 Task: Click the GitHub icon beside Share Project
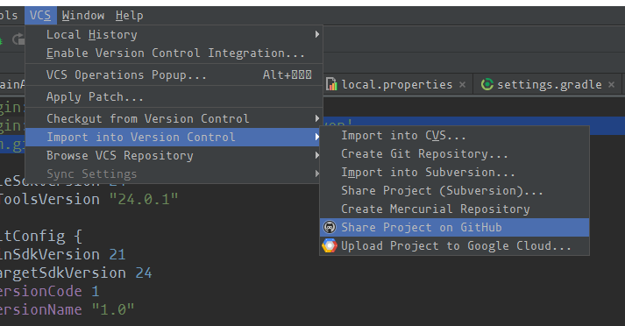[x=330, y=227]
